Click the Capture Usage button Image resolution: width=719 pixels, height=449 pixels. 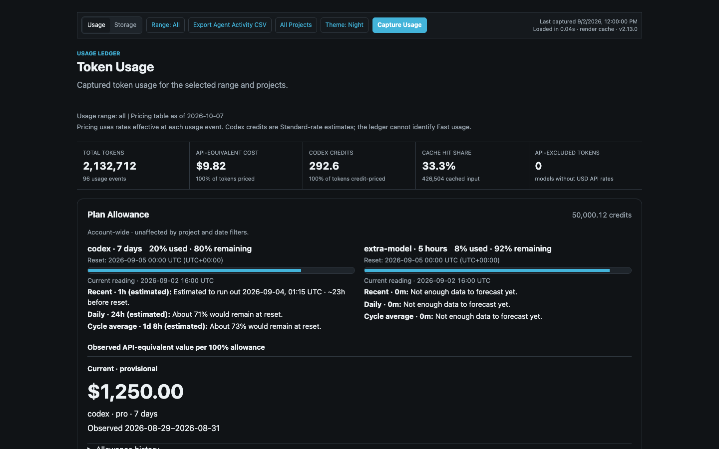coord(399,25)
